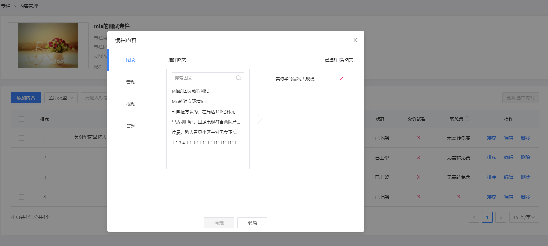Image resolution: width=548 pixels, height=246 pixels.
Task: Go to next page arrow in pagination
Action: pos(500,217)
